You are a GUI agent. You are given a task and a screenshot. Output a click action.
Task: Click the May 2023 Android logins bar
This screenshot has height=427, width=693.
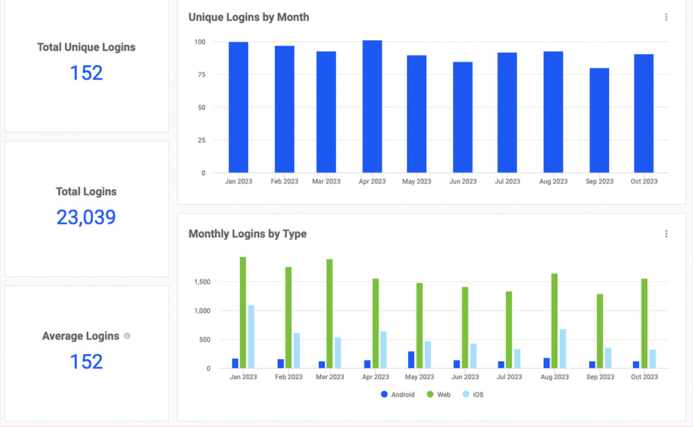click(411, 360)
